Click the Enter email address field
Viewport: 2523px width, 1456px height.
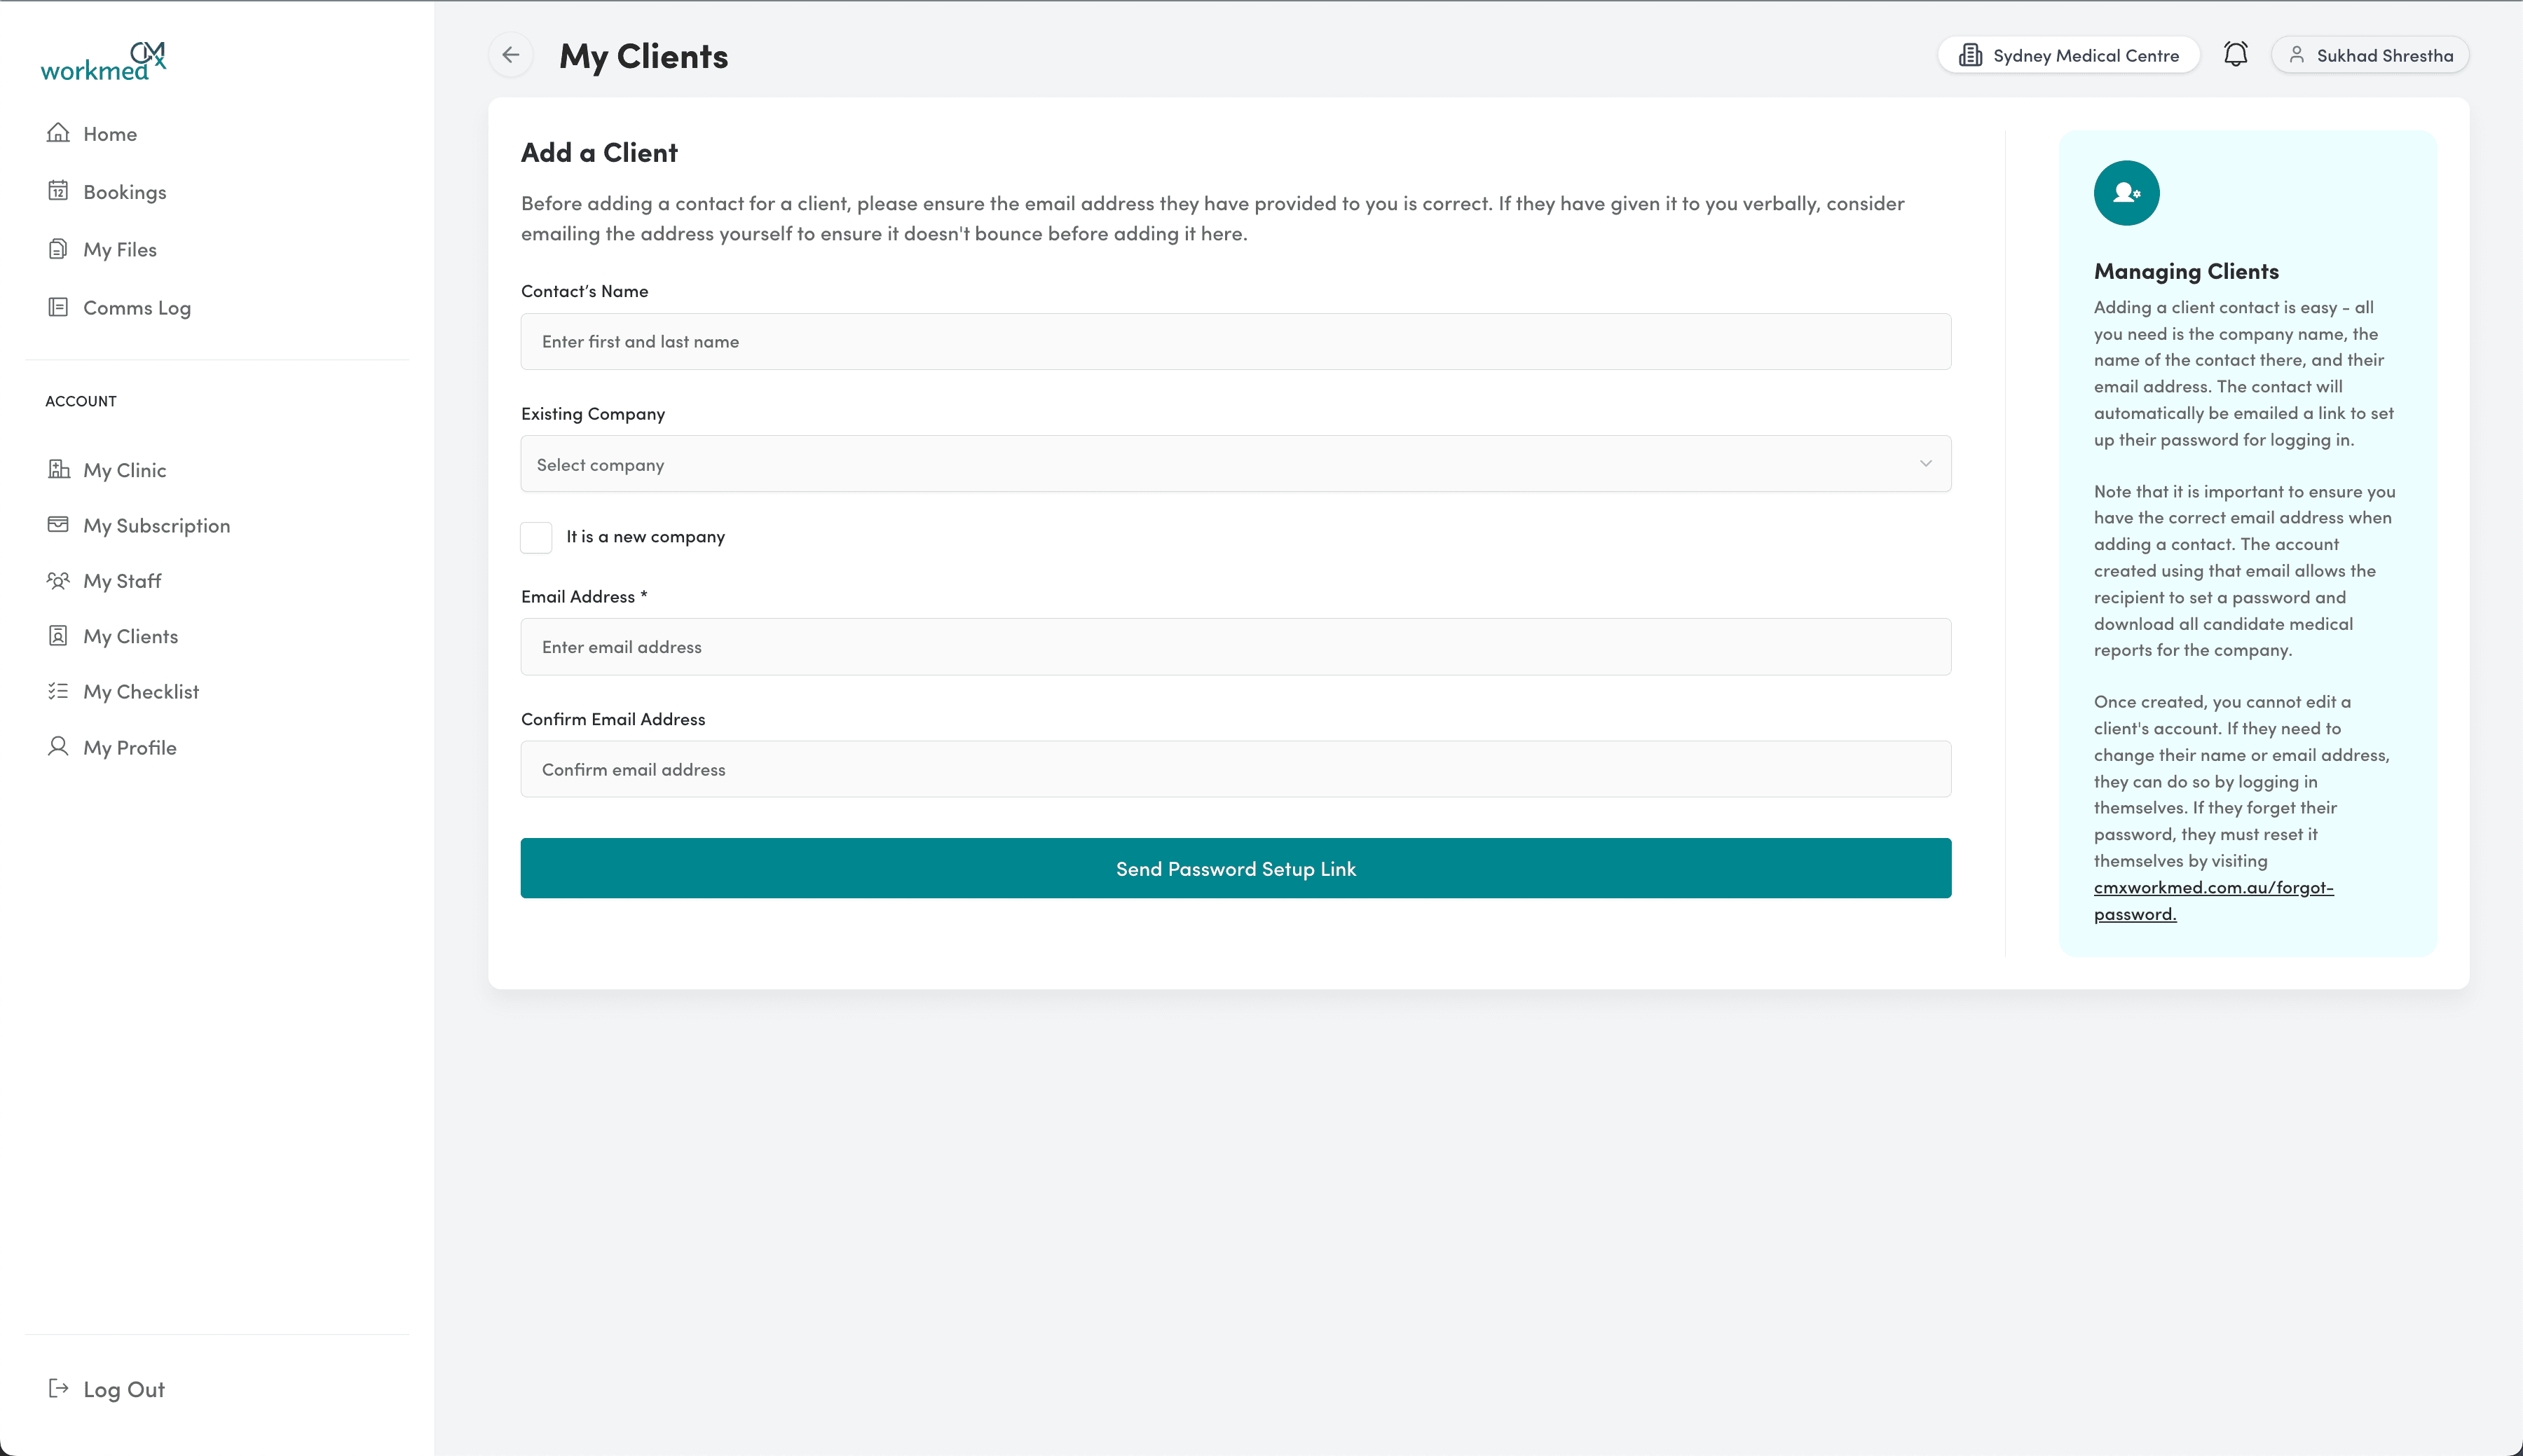1235,646
